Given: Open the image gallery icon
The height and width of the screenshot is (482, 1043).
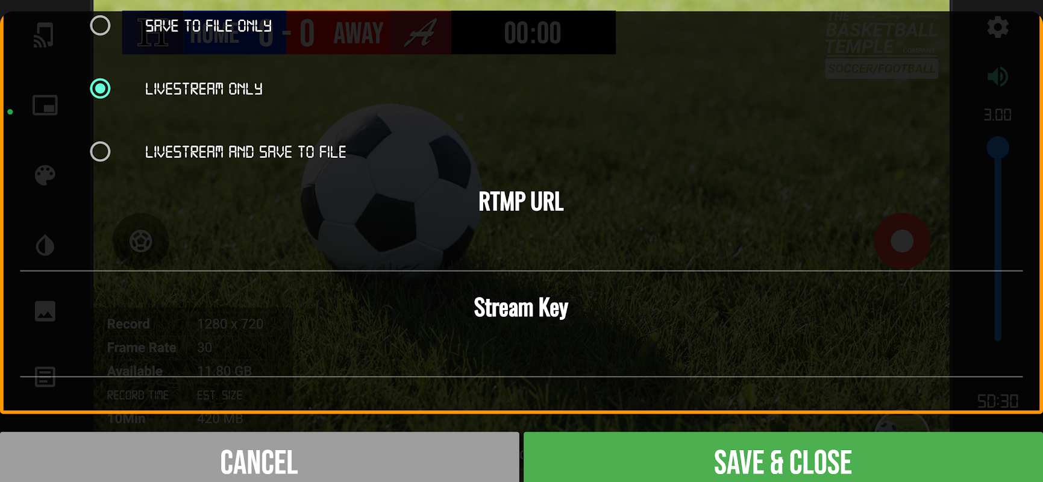Looking at the screenshot, I should pyautogui.click(x=45, y=311).
